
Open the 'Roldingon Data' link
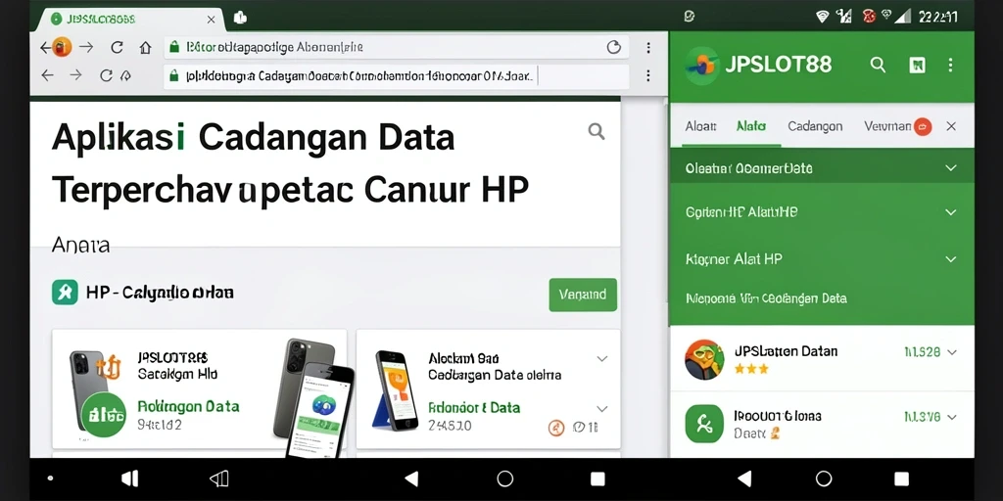pyautogui.click(x=188, y=406)
